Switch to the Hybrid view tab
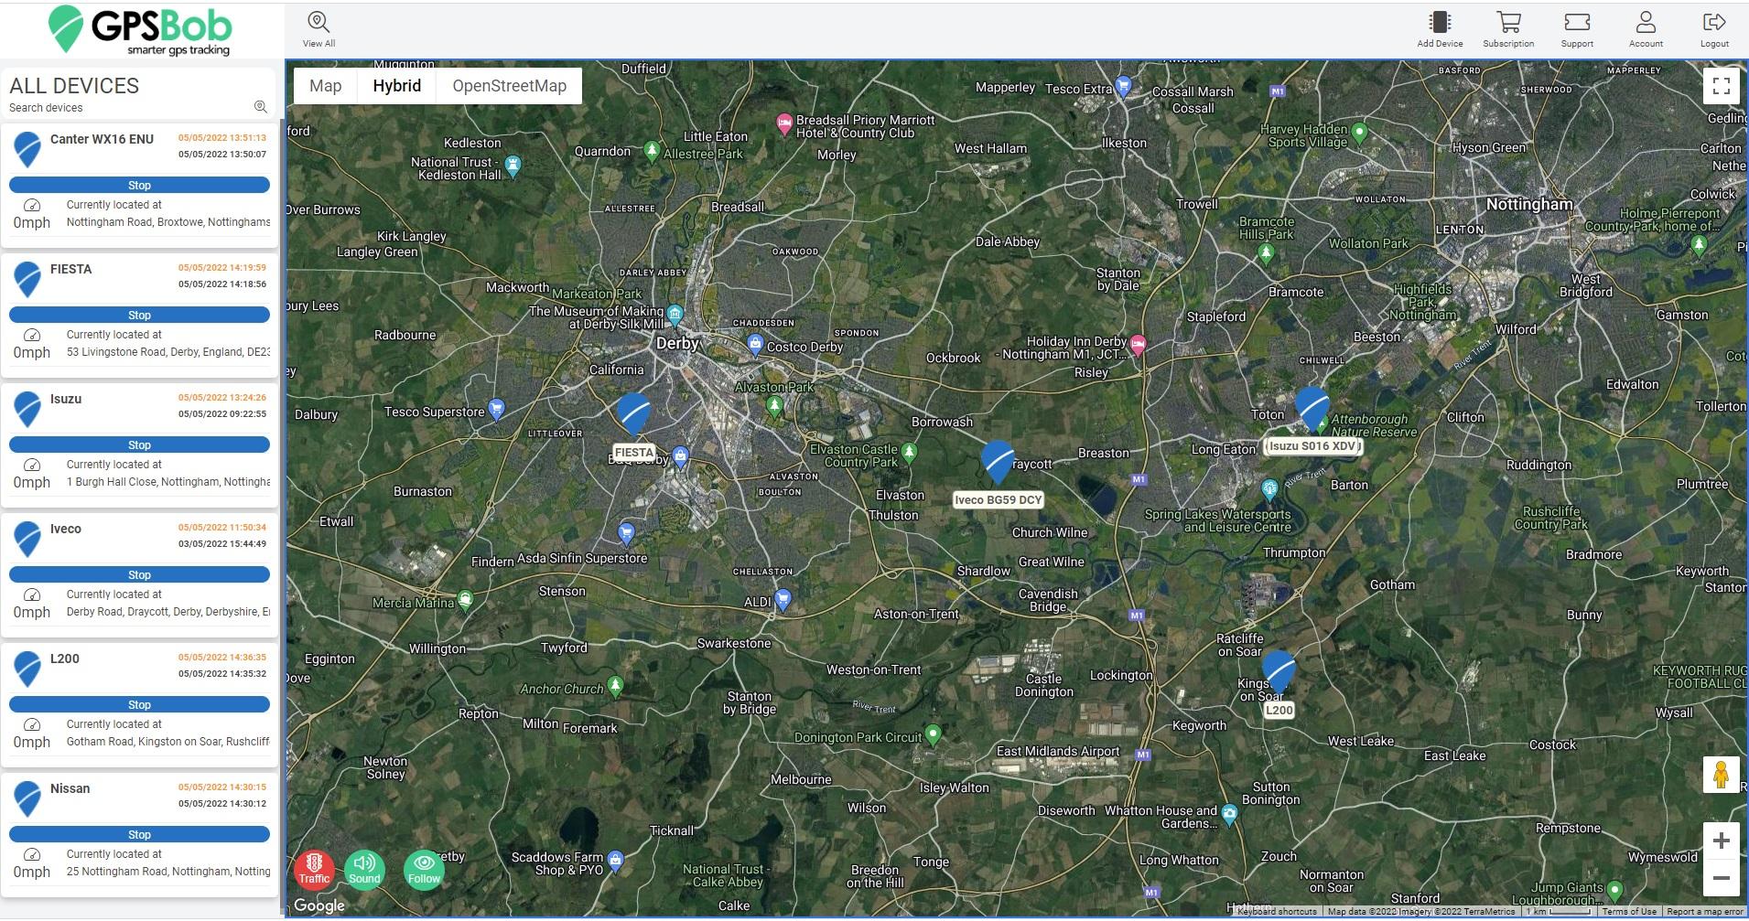The image size is (1749, 921). (x=396, y=86)
